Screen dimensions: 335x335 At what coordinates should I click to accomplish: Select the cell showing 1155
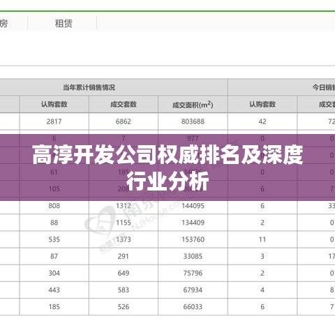pos(124,223)
